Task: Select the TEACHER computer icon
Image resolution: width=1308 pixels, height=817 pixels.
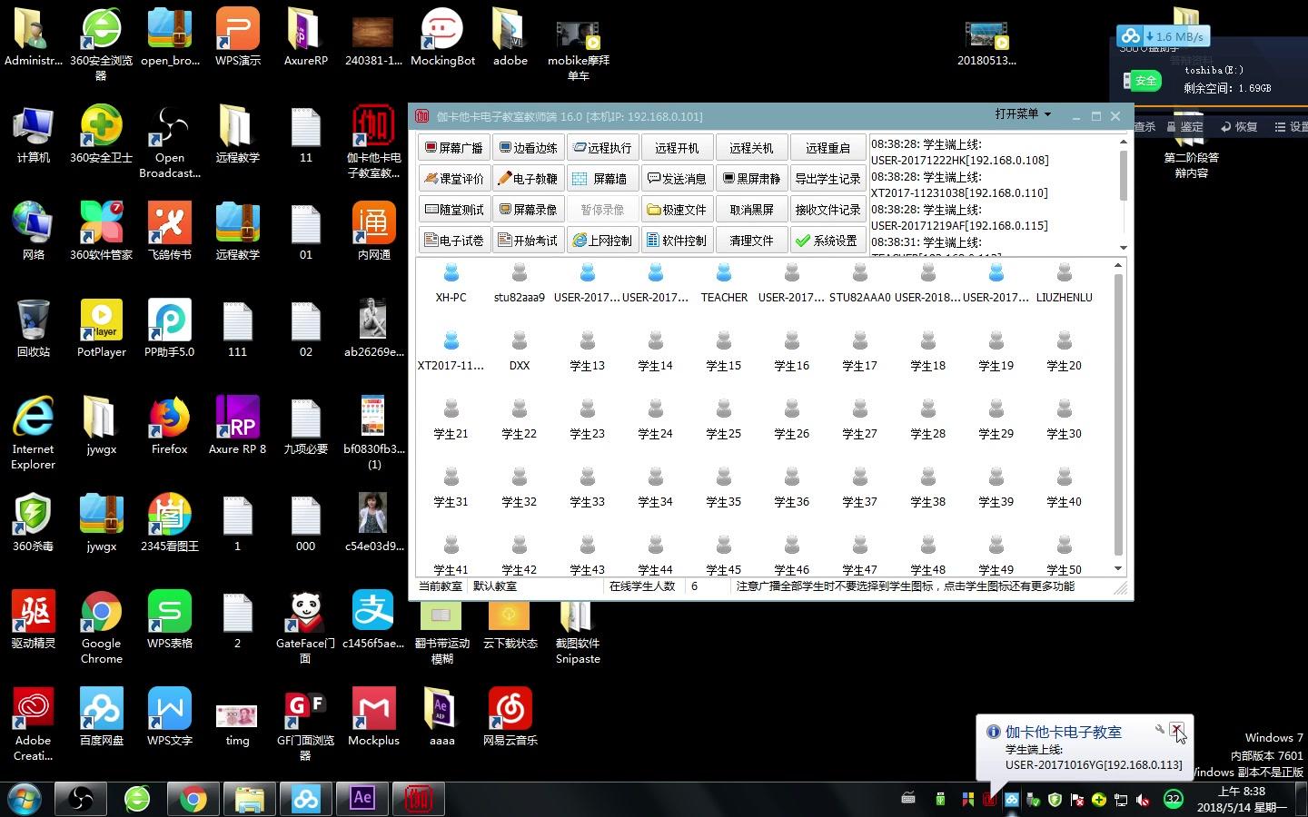Action: pos(724,282)
